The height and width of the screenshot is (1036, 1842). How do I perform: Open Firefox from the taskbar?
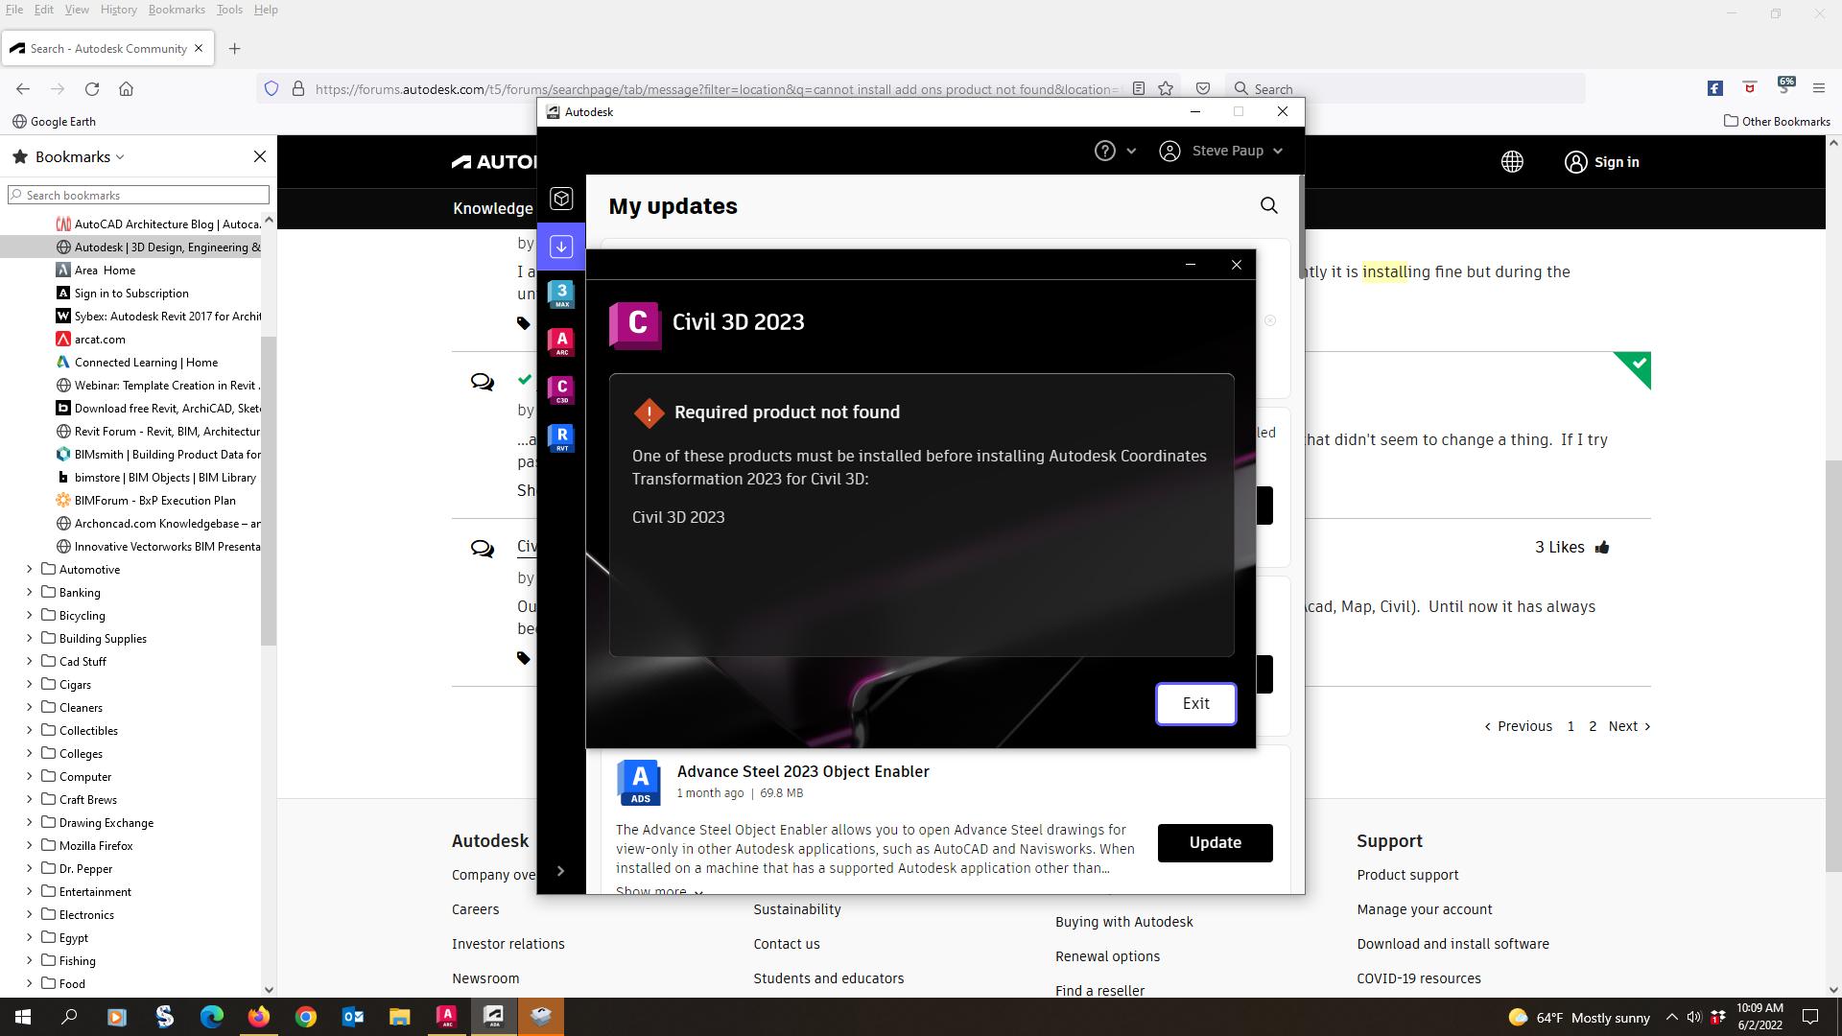(x=259, y=1017)
